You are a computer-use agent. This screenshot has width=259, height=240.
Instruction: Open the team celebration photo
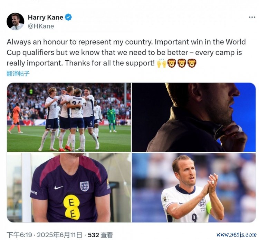69,117
